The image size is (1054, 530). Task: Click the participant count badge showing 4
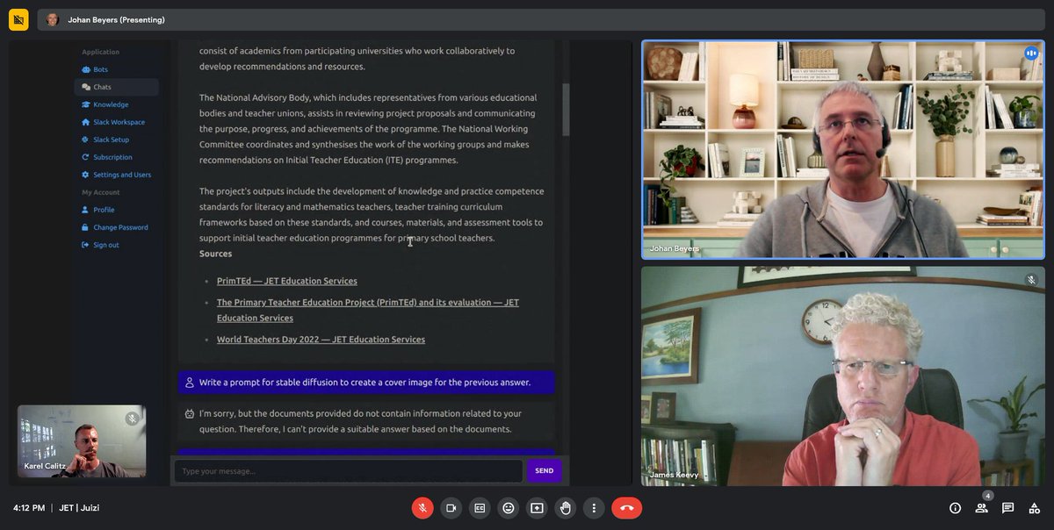point(988,496)
